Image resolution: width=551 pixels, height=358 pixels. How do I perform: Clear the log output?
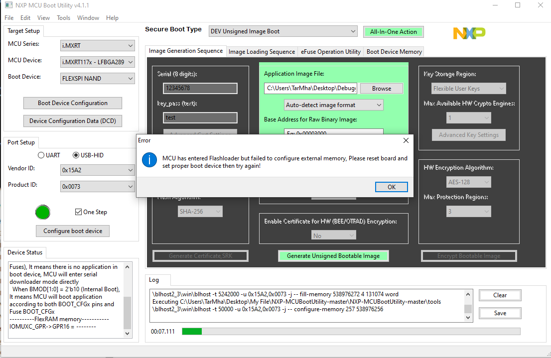click(x=500, y=295)
